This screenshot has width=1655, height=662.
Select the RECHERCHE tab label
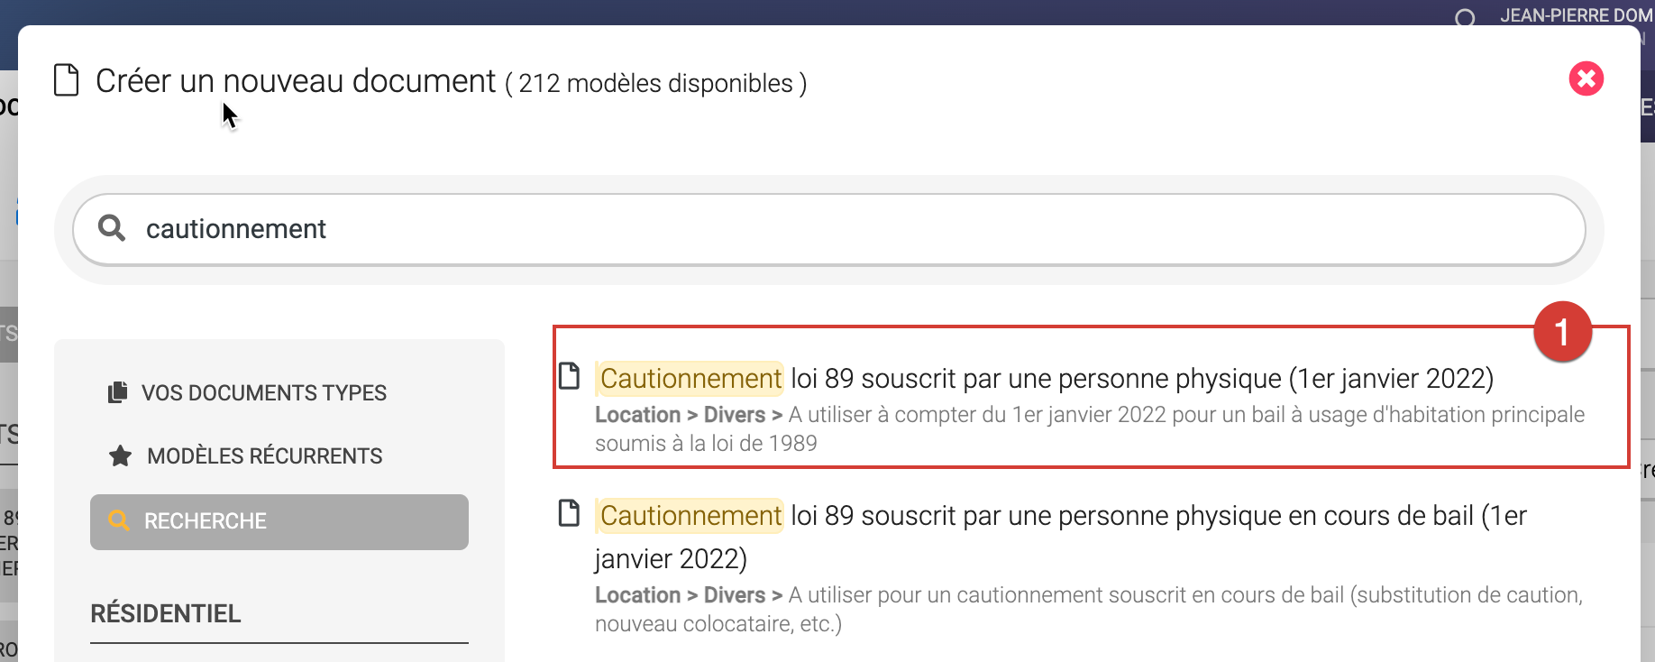206,521
